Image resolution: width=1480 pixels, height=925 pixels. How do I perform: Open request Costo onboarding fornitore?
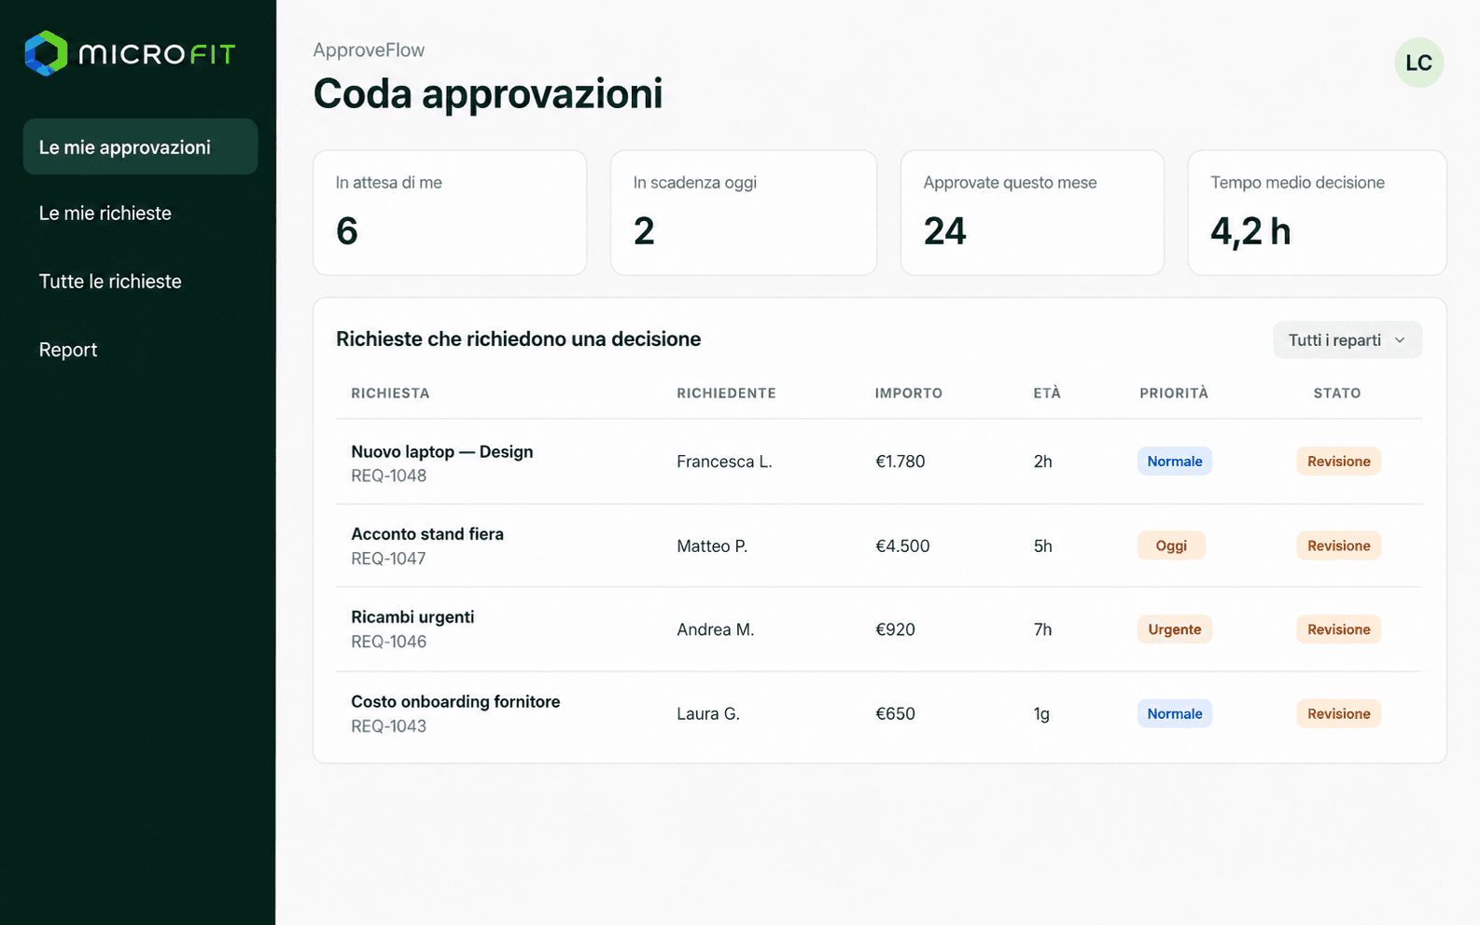pos(455,701)
